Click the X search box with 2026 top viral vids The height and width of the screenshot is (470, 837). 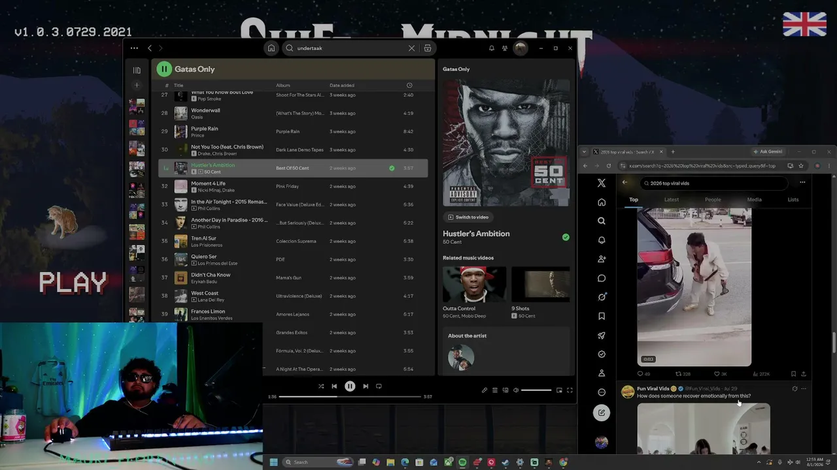pos(714,183)
